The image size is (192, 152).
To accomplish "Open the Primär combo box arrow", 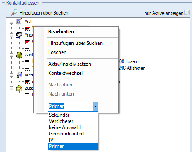I will click(95, 106).
